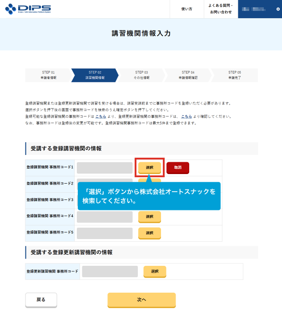Click heading 受講する登録更新講習機関の情報
Screen dimensions: 282x324
tap(71, 252)
